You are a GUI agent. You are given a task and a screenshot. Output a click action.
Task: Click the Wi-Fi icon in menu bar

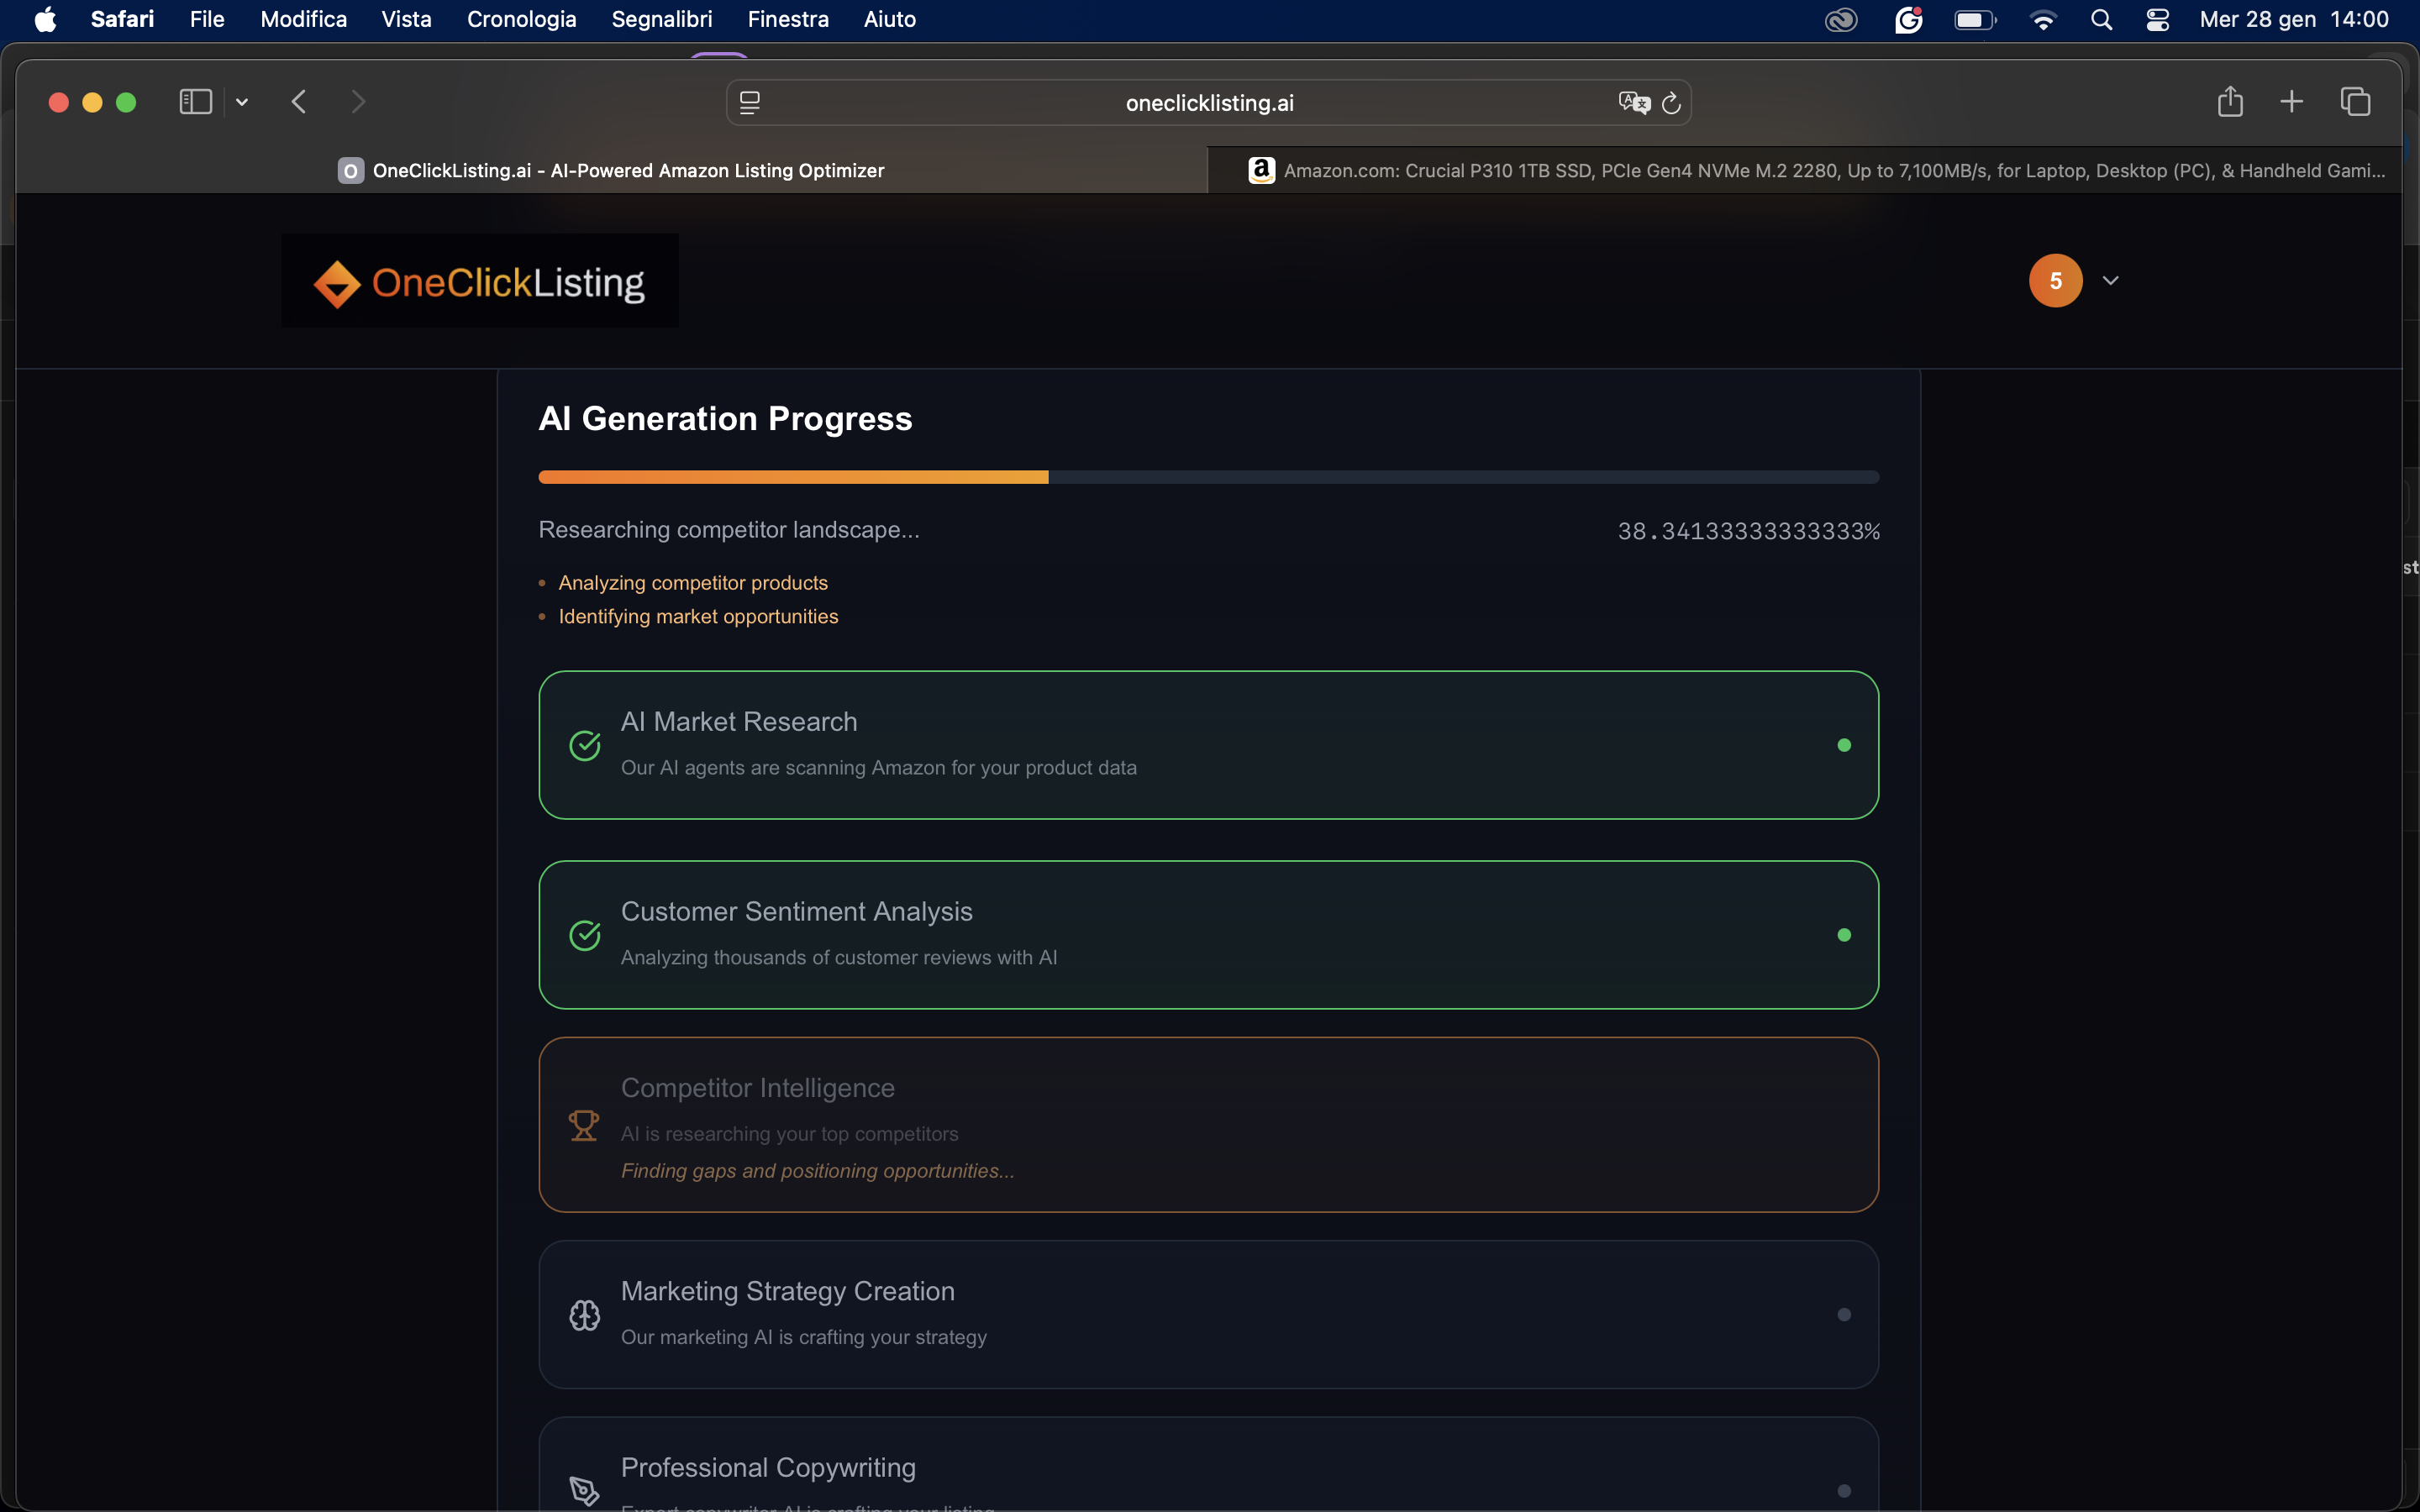tap(2045, 19)
